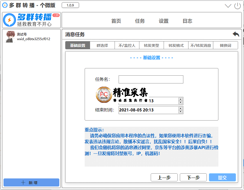The image size is (244, 190).
Task: Switch to the 替换词 tab
Action: click(x=225, y=45)
